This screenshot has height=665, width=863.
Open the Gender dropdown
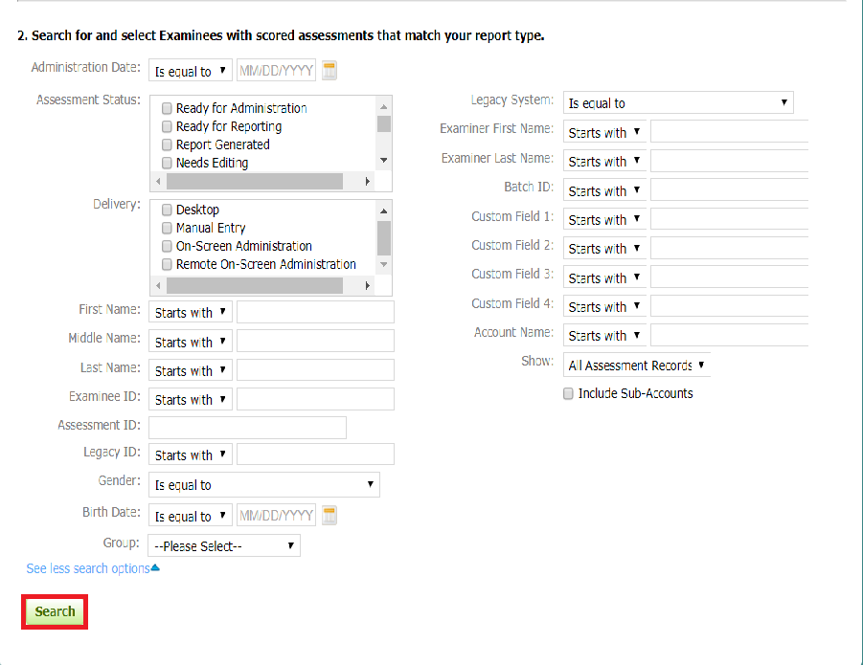click(263, 485)
